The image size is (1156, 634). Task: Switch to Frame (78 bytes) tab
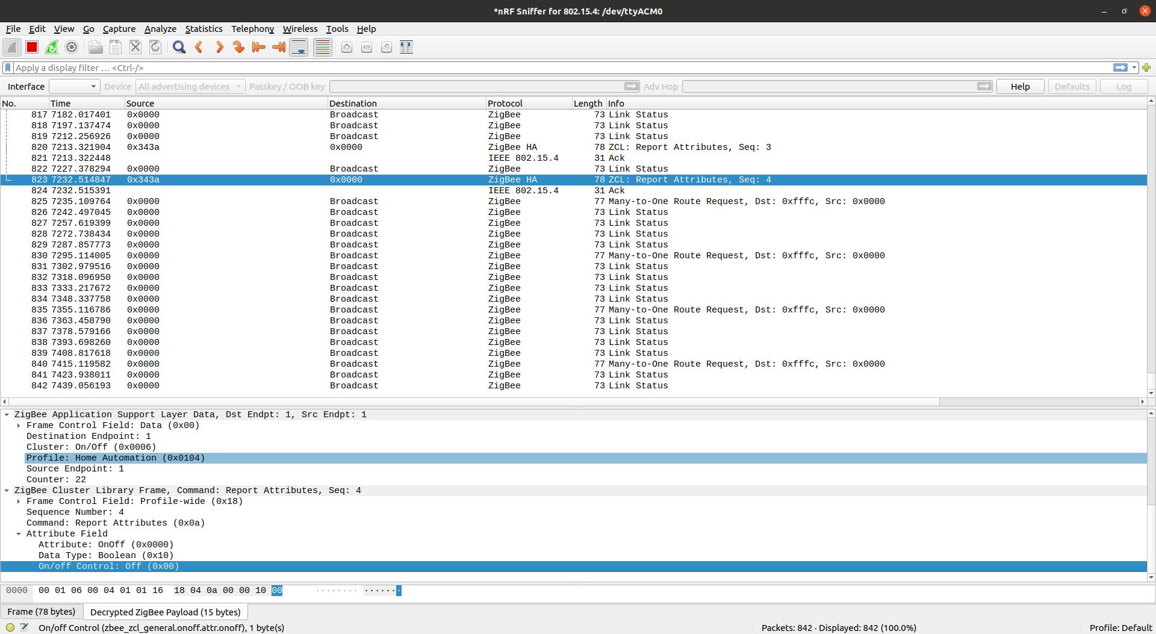pyautogui.click(x=42, y=612)
